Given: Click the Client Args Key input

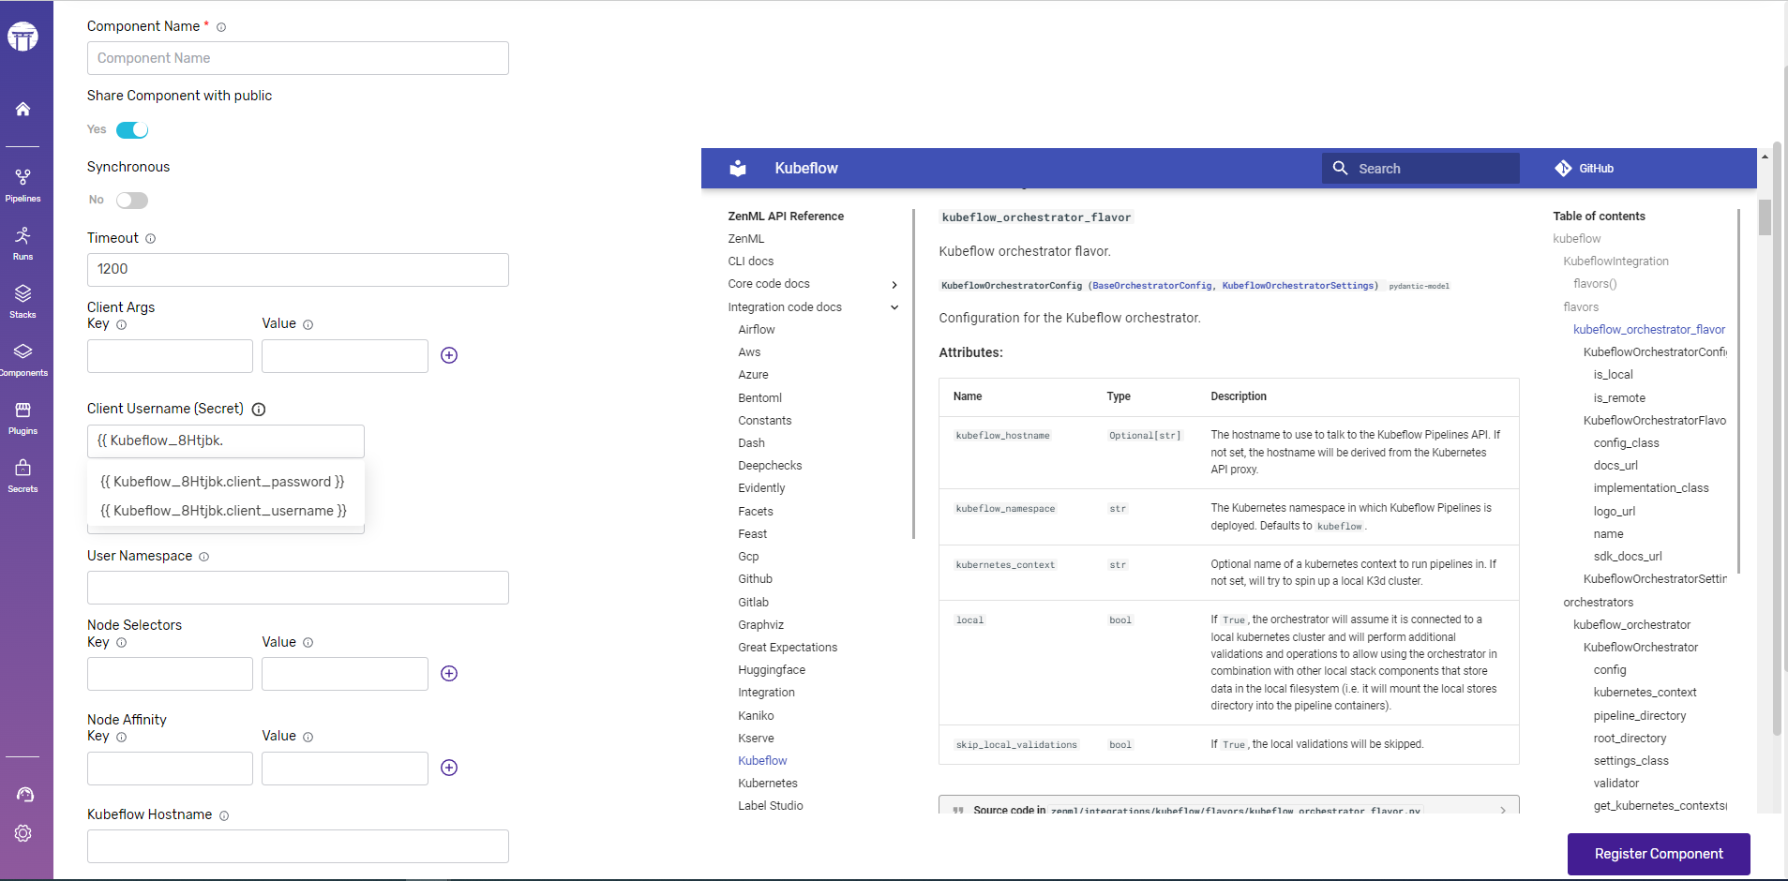Looking at the screenshot, I should point(170,356).
